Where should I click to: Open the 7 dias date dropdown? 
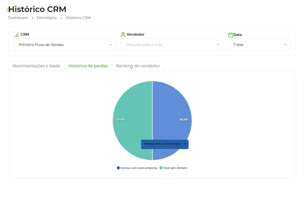point(259,45)
